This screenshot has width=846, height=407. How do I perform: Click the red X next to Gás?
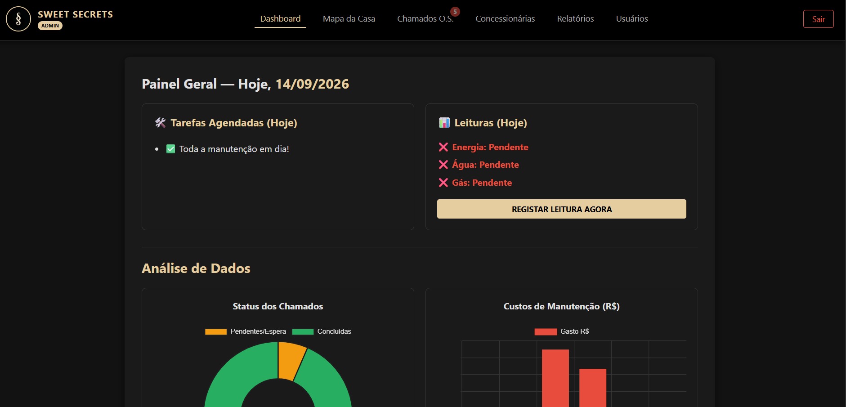443,183
